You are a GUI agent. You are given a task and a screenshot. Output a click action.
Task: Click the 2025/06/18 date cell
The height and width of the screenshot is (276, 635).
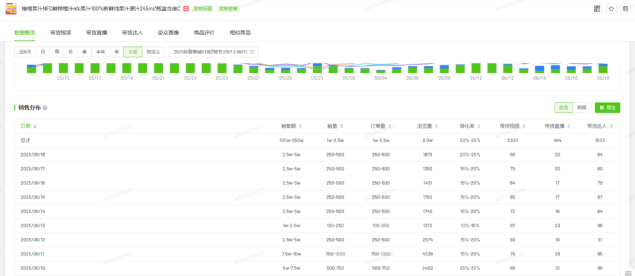(x=33, y=154)
